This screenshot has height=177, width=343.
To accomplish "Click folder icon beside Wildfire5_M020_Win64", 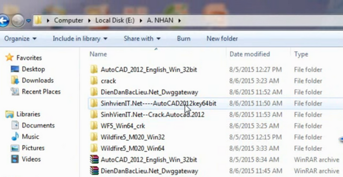I will [x=94, y=148].
